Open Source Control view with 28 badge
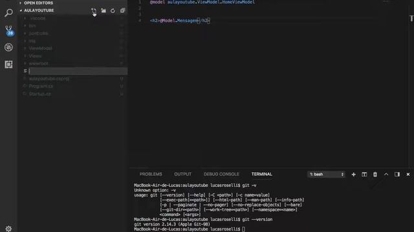 pyautogui.click(x=8, y=30)
